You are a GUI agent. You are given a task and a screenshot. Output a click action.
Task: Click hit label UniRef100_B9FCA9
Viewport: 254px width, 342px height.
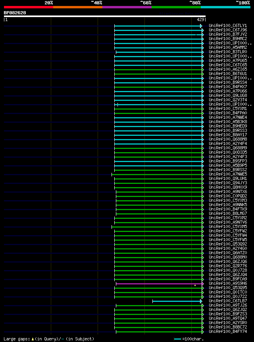click(x=228, y=279)
